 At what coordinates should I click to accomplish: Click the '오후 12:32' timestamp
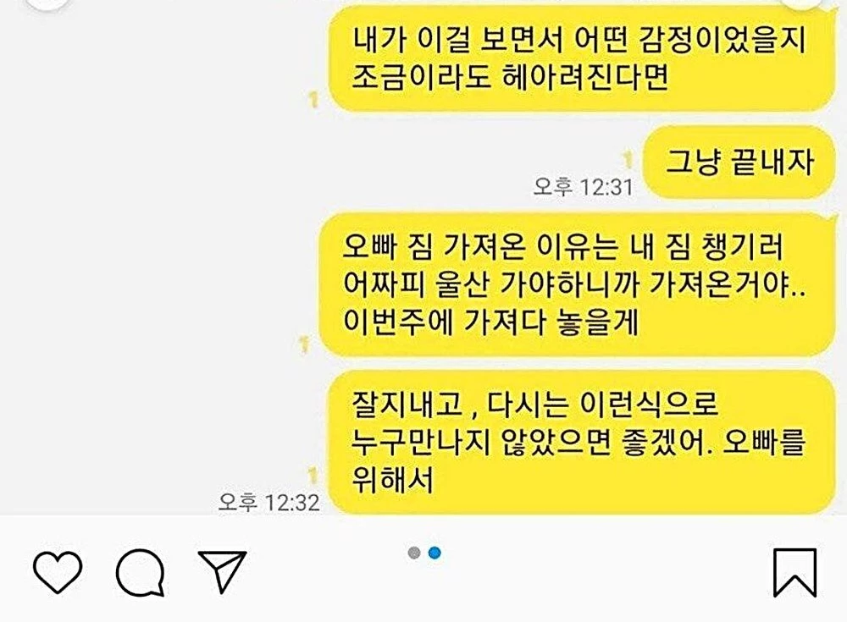[x=268, y=502]
